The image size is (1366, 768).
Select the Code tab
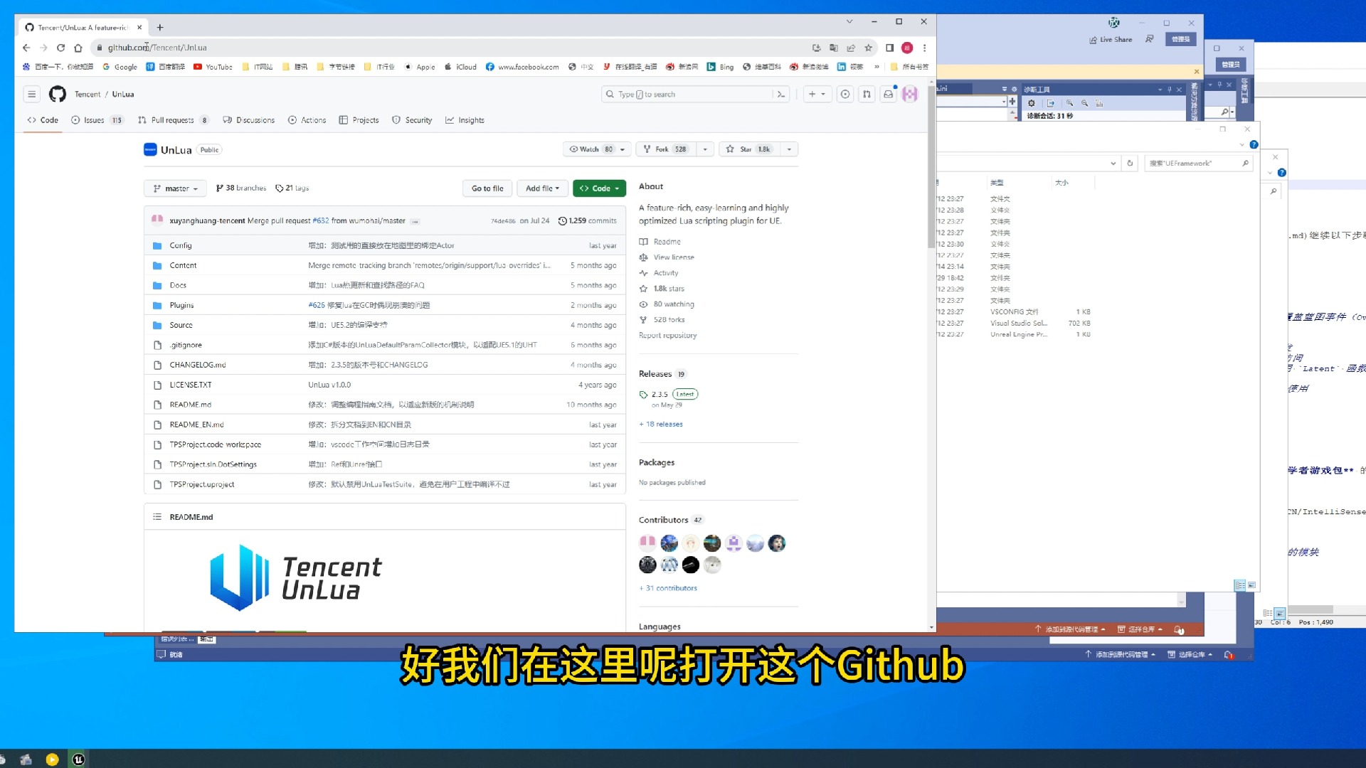[43, 120]
